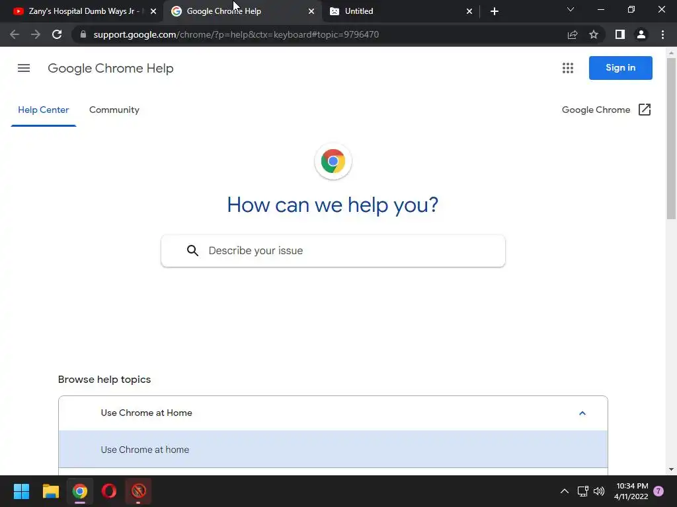The width and height of the screenshot is (677, 507).
Task: View site info via the padlock icon
Action: tap(83, 34)
